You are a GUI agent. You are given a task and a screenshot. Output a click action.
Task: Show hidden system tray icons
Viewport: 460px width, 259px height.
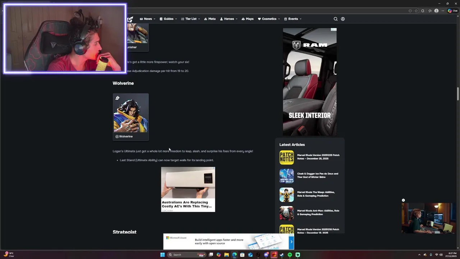click(x=419, y=255)
